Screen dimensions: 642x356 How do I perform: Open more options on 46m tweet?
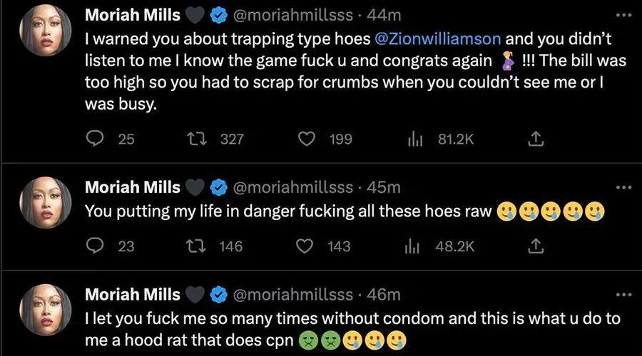[623, 293]
